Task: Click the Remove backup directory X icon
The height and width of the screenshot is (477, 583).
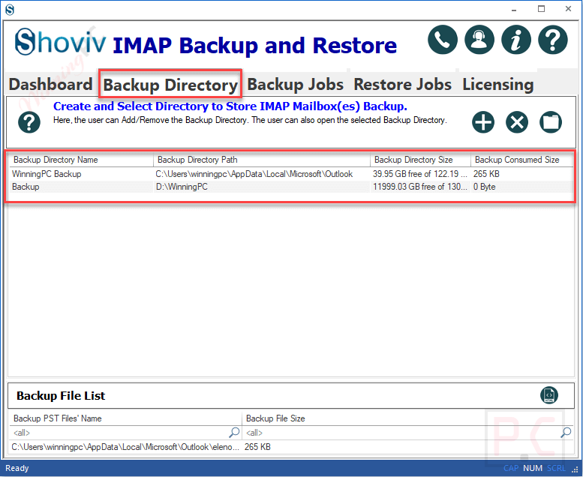Action: point(517,122)
